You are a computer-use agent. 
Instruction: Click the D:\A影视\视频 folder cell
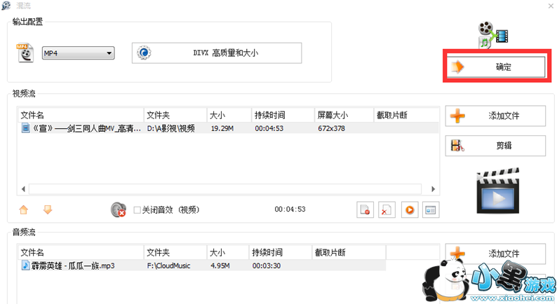[171, 128]
